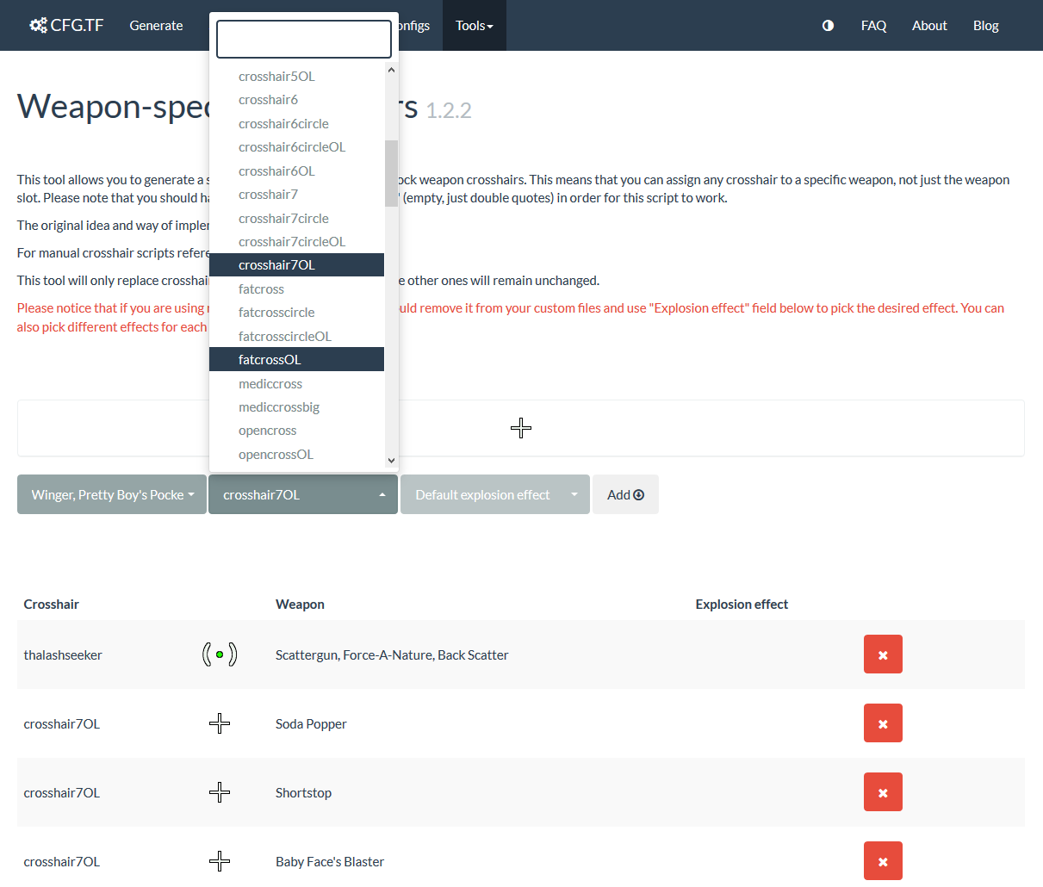This screenshot has height=887, width=1043.
Task: Select mediccross option
Action: click(x=296, y=383)
